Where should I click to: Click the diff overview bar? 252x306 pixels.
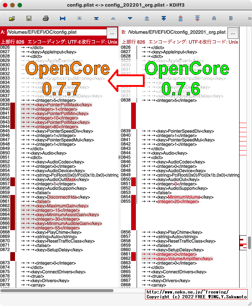pos(243,157)
